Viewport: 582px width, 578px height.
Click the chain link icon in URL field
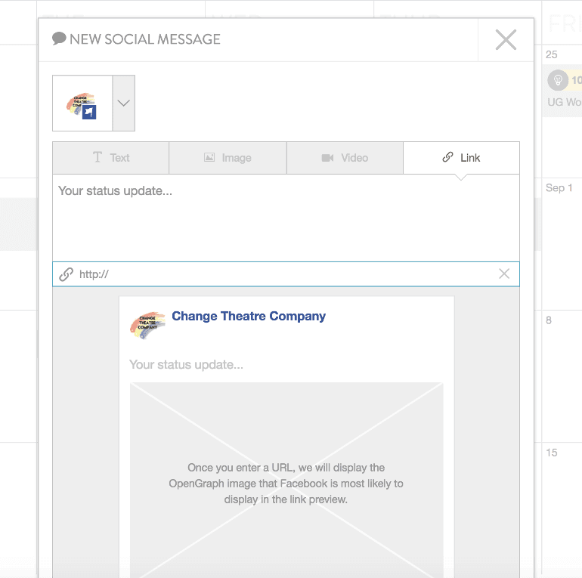point(67,274)
